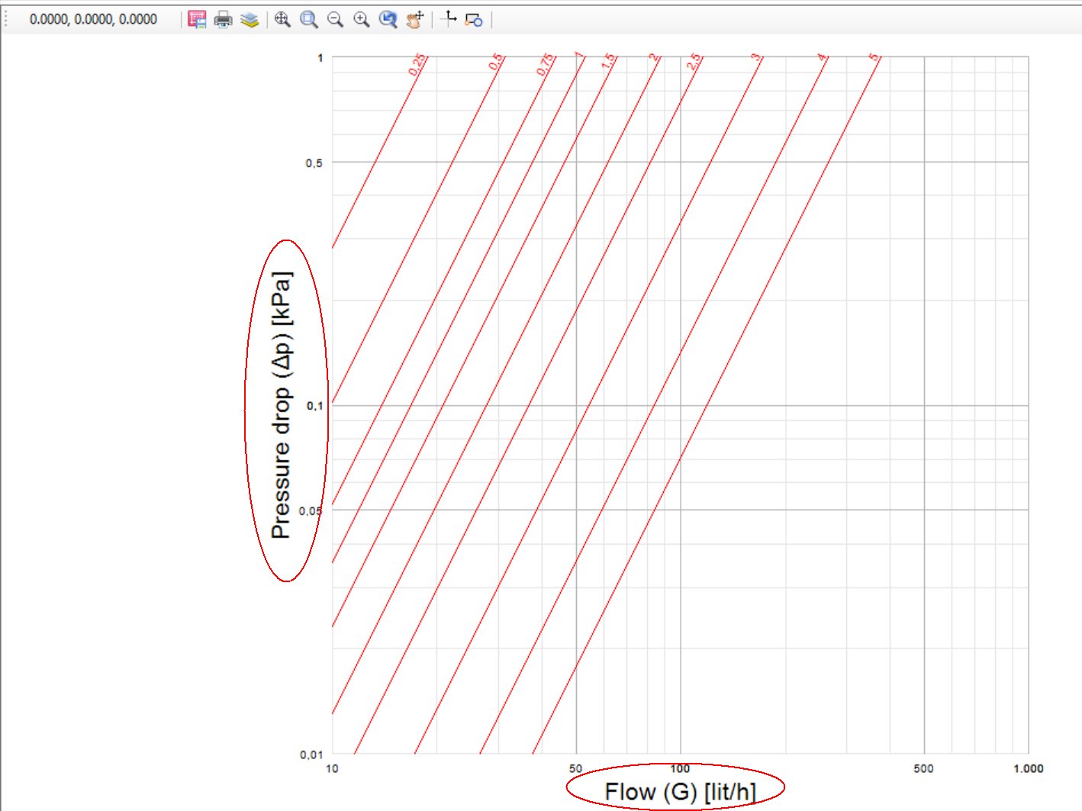The height and width of the screenshot is (811, 1082).
Task: Zoom out using the magnifier minus icon
Action: click(336, 20)
